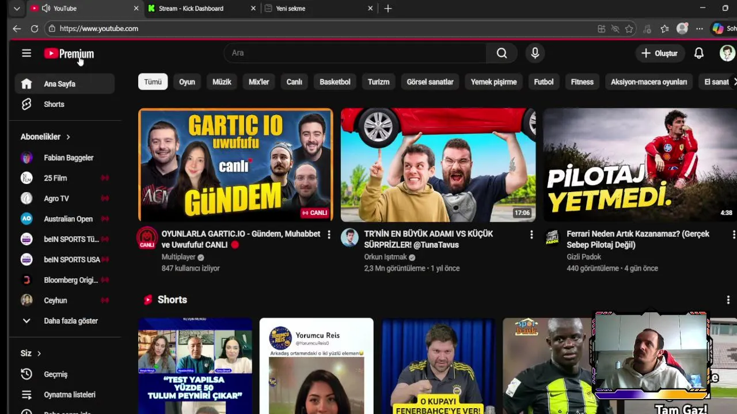The width and height of the screenshot is (737, 414).
Task: Add page to favorites star icon
Action: click(x=629, y=29)
